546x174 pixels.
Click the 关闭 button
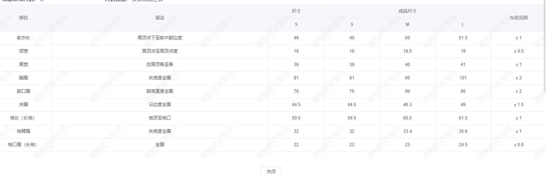pos(271,171)
